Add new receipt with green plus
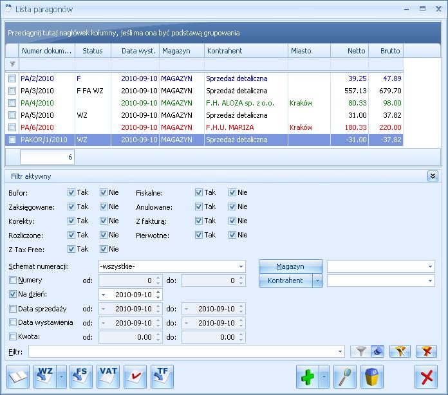 (308, 376)
